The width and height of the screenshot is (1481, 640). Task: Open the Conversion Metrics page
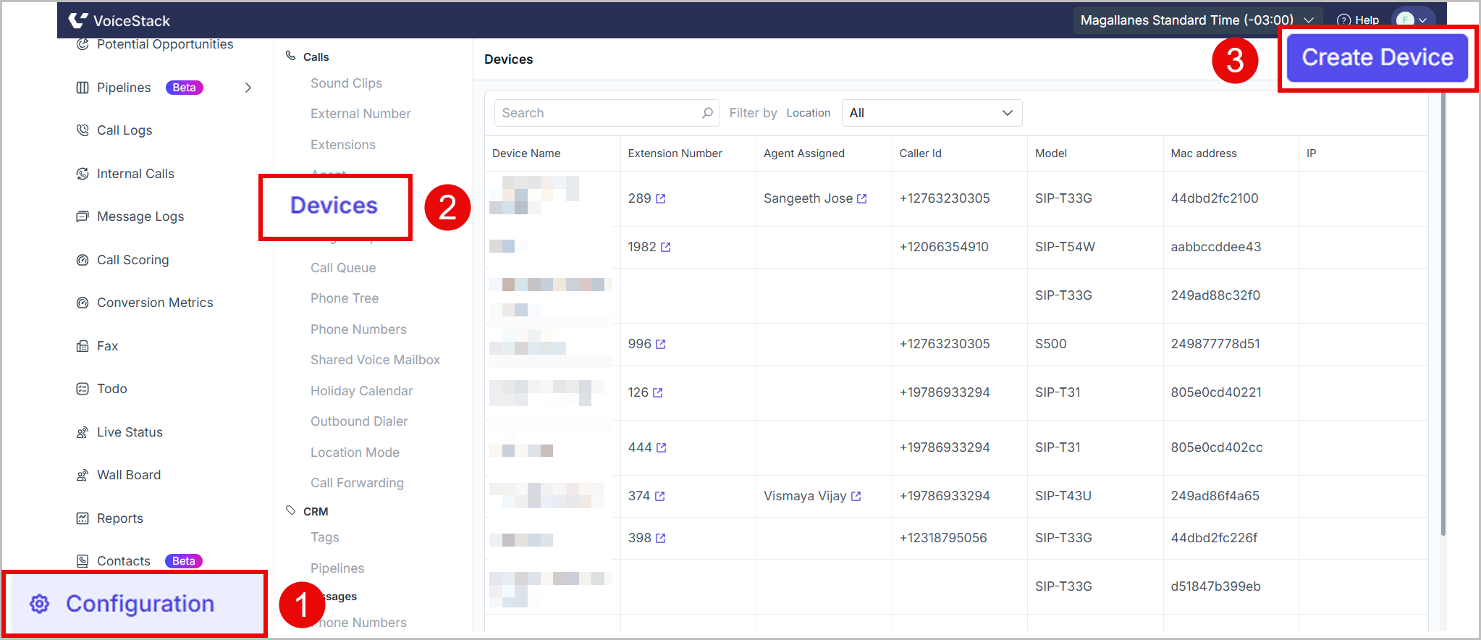click(x=155, y=303)
